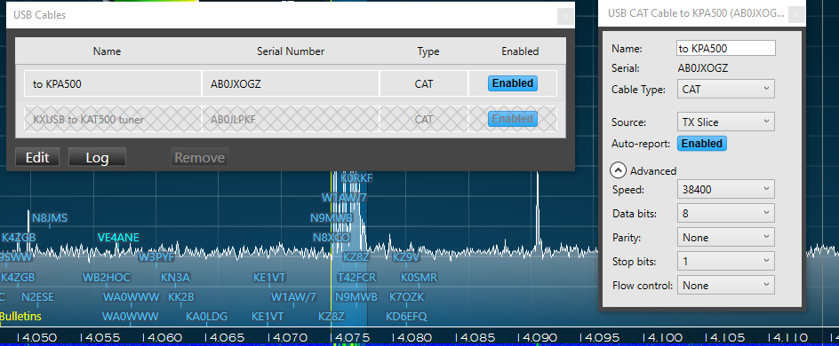The height and width of the screenshot is (346, 839).
Task: Click the VE4ANE spot label
Action: coord(118,237)
